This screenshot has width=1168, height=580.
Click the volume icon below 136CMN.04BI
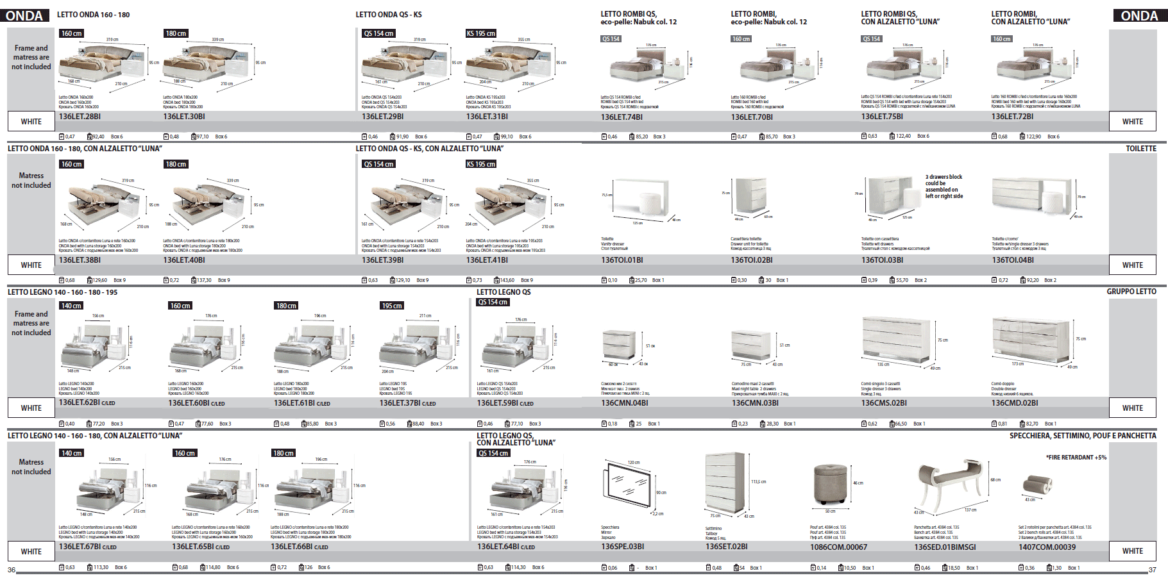[x=604, y=424]
